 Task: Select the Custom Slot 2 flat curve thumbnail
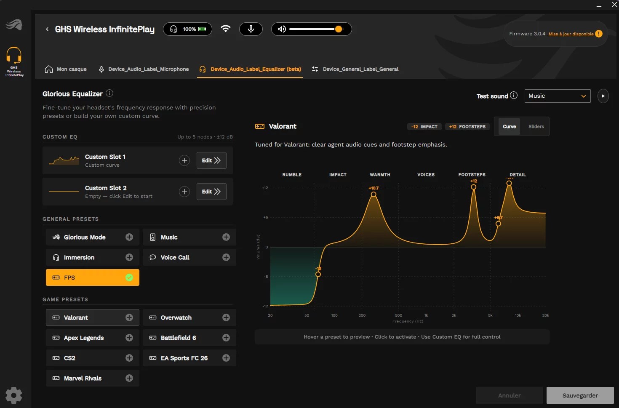pyautogui.click(x=64, y=192)
